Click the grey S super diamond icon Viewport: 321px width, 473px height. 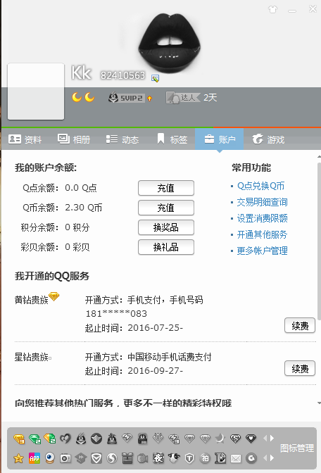tap(235, 439)
